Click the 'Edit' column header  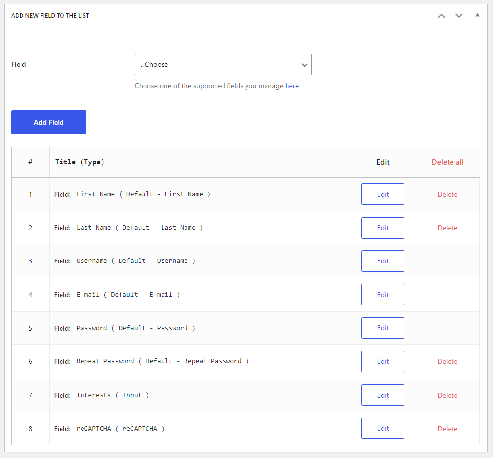383,162
